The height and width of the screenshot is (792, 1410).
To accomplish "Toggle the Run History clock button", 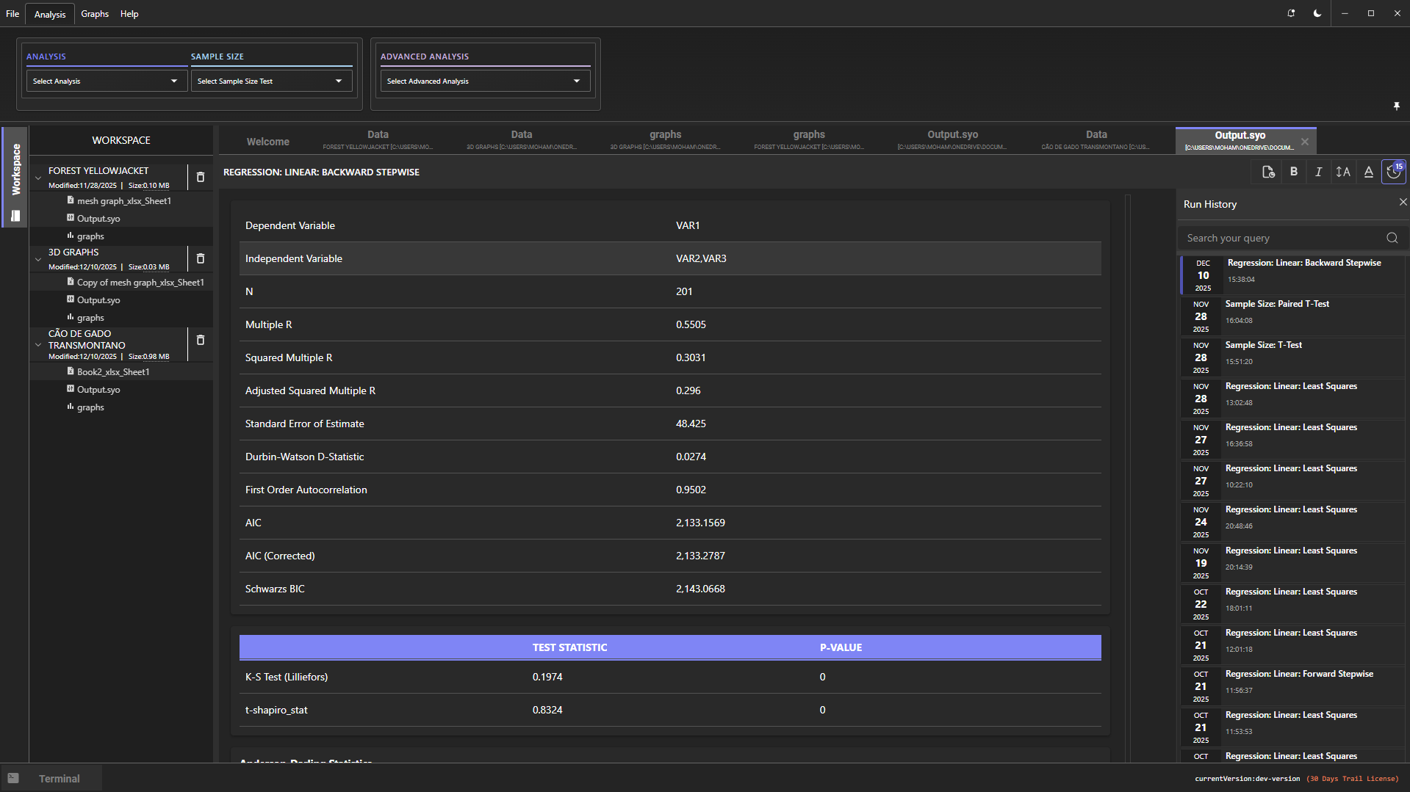I will [1393, 172].
